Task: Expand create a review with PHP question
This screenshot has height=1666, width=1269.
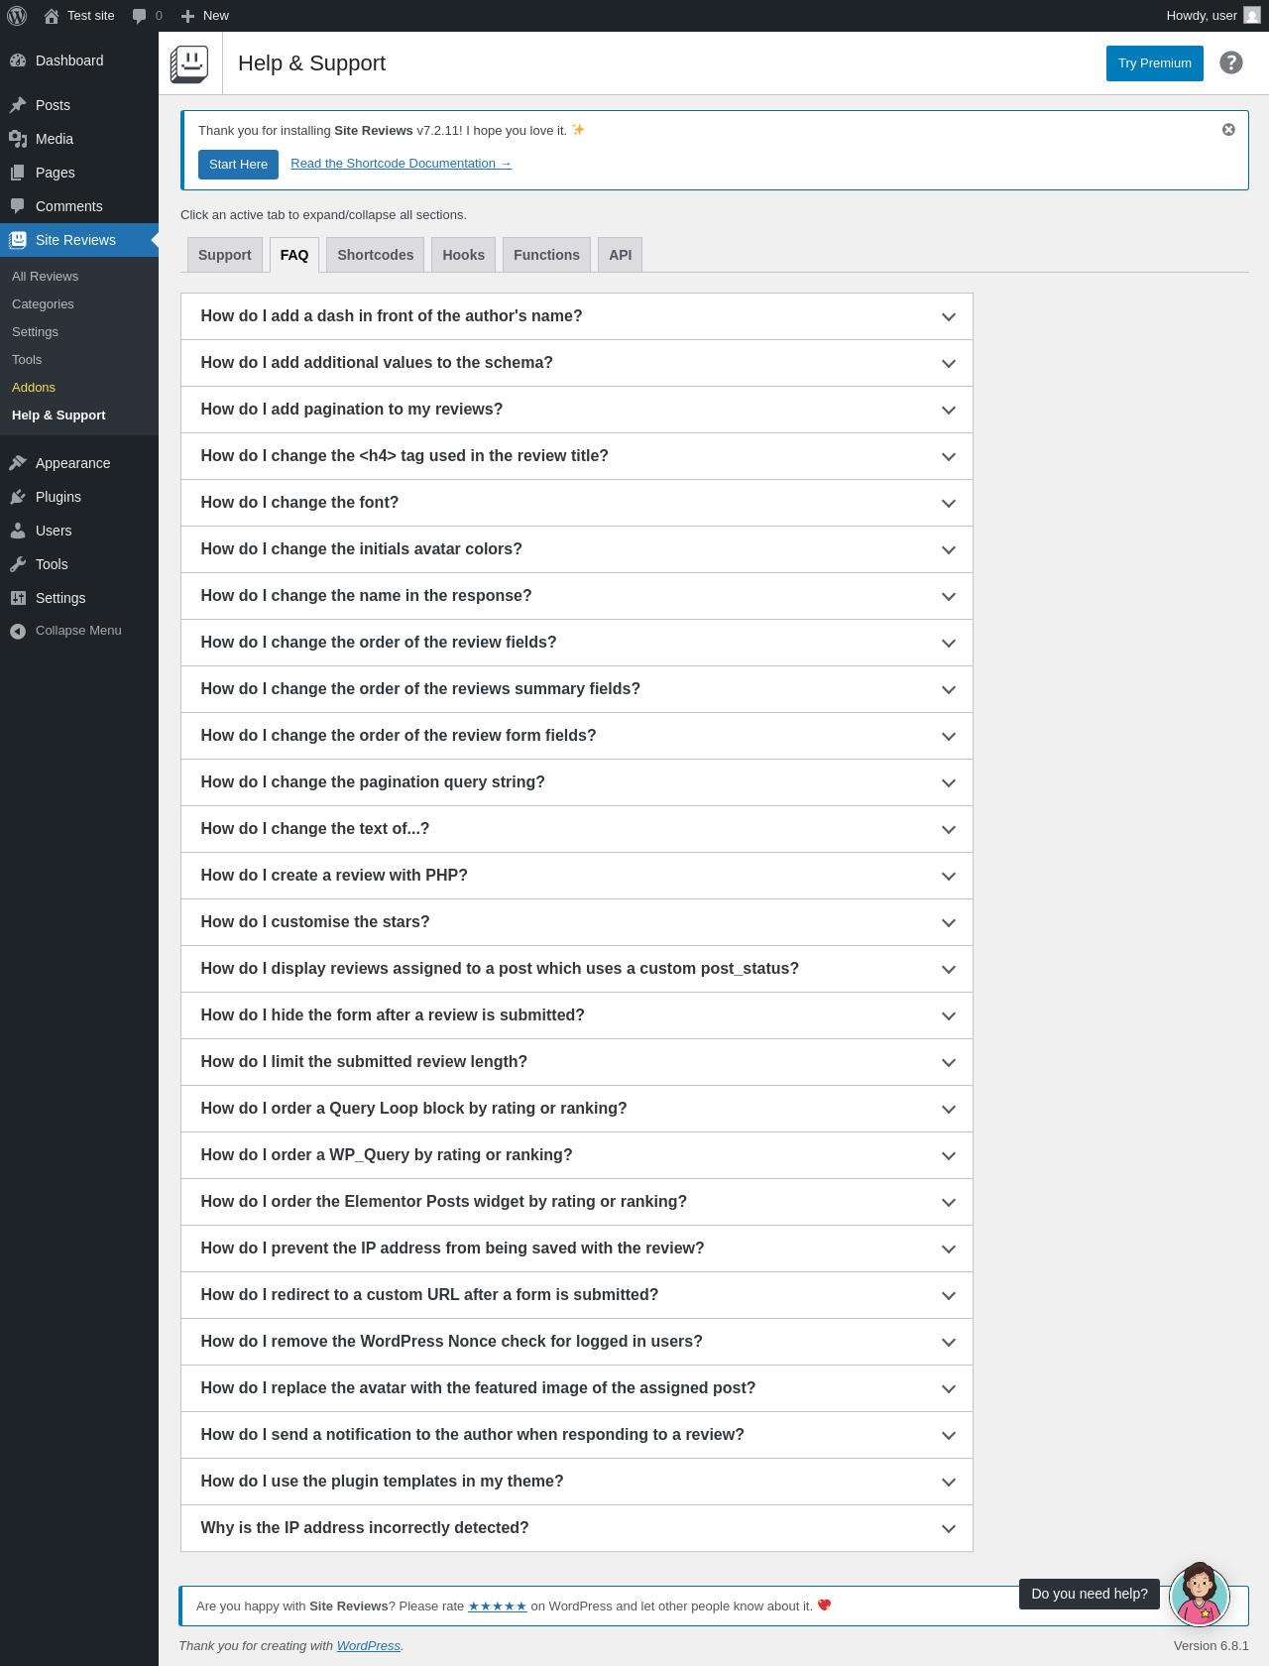Action: [x=577, y=876]
